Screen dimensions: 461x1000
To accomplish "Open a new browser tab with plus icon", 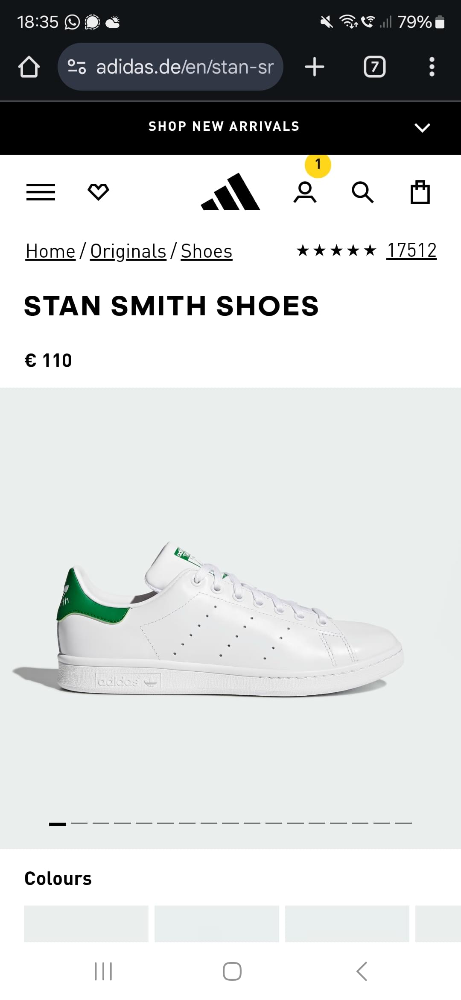I will click(x=315, y=67).
